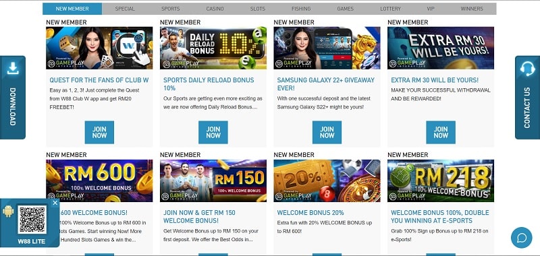This screenshot has width=540, height=256.
Task: Join the Quest for Fans of Club W promo
Action: coord(99,132)
